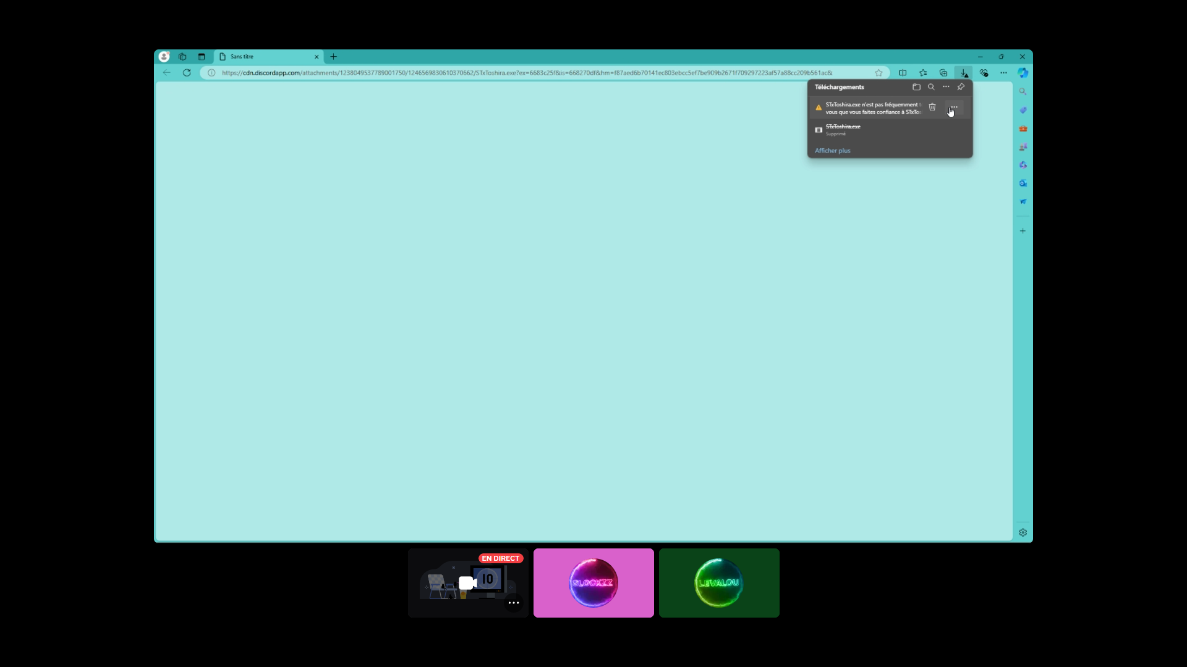Screen dimensions: 1187x667
Task: Delete the flagged STxToshira.exe download
Action: (x=932, y=107)
